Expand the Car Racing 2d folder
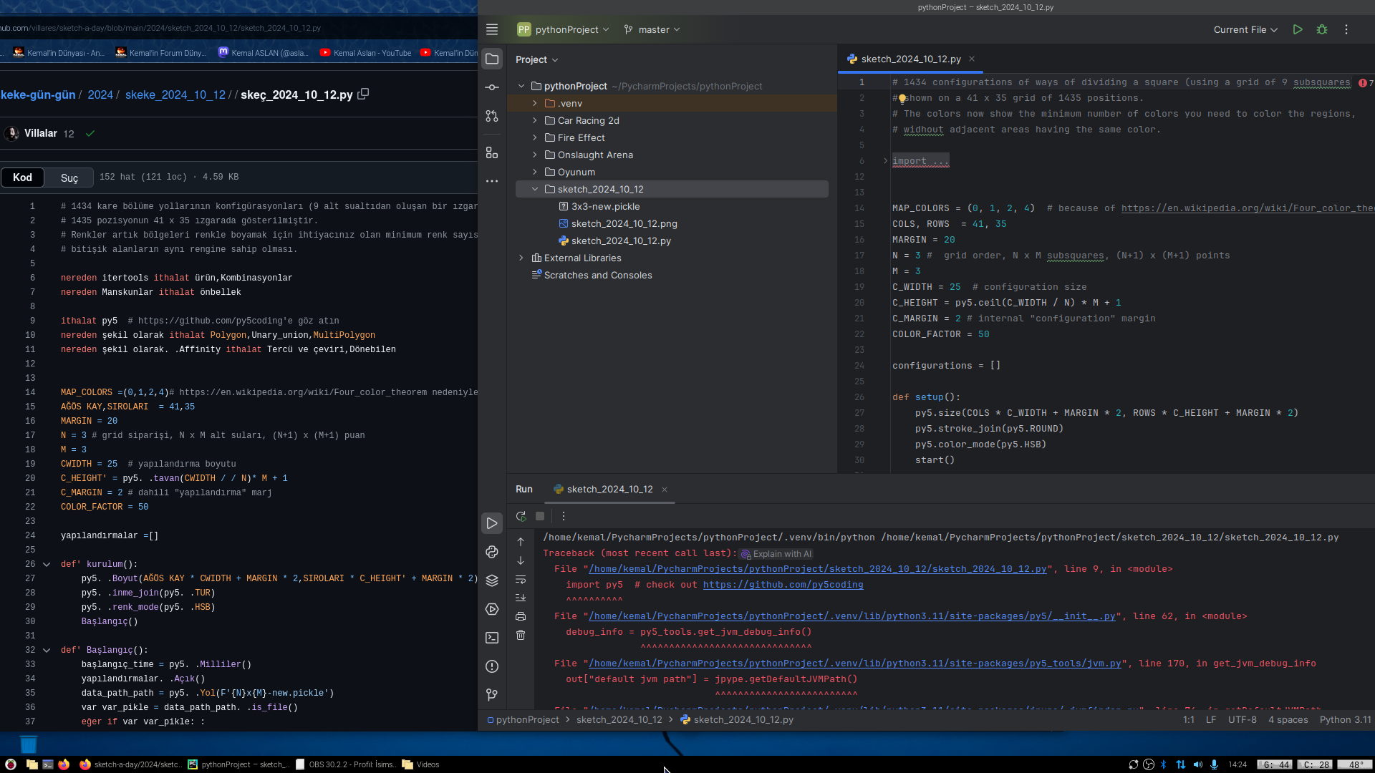1375x773 pixels. 534,120
